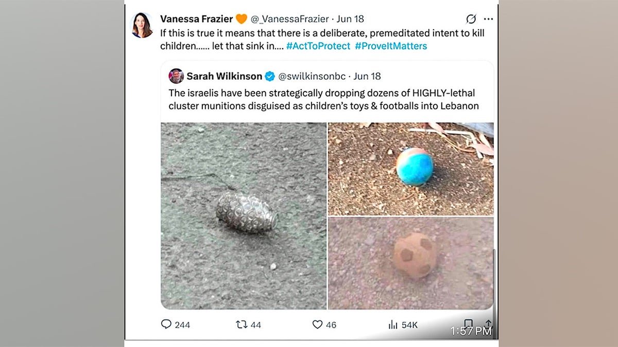
Task: Click the bookmark icon at bottom
Action: [469, 324]
